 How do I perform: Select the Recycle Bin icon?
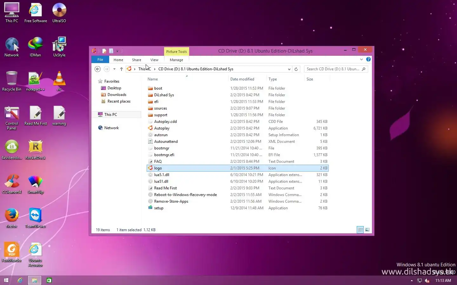point(12,81)
